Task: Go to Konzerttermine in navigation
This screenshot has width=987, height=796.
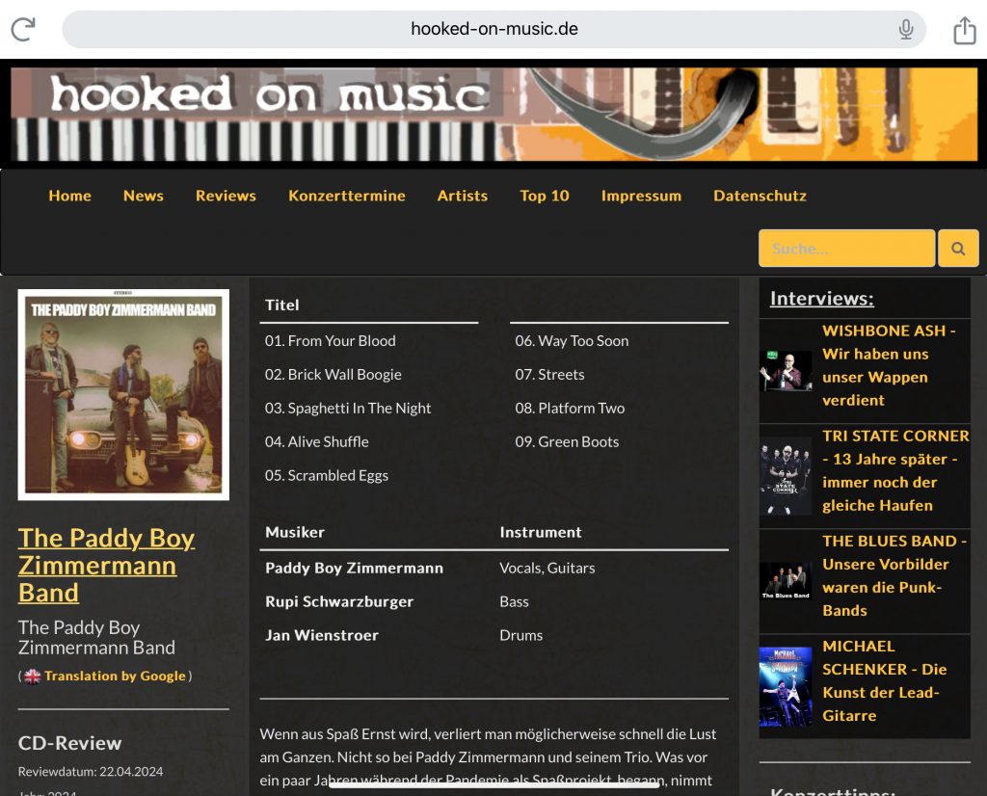Action: (x=347, y=196)
